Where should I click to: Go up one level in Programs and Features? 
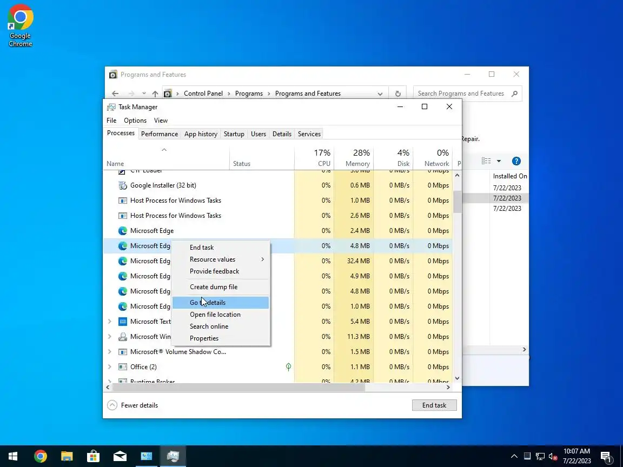155,94
